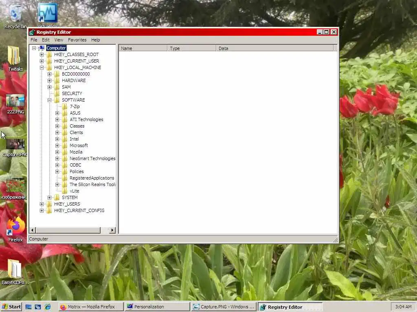The image size is (417, 312).
Task: Expand the Microsoft key
Action: [57, 146]
